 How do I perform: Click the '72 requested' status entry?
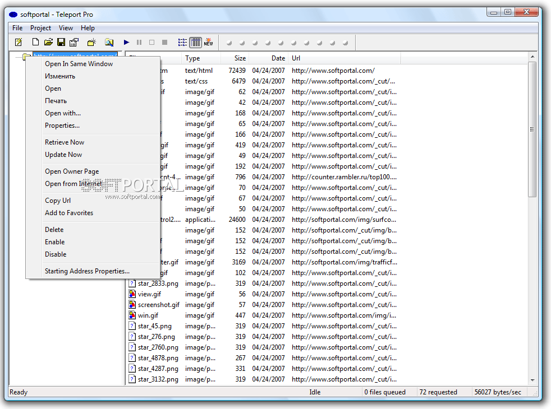click(x=438, y=392)
